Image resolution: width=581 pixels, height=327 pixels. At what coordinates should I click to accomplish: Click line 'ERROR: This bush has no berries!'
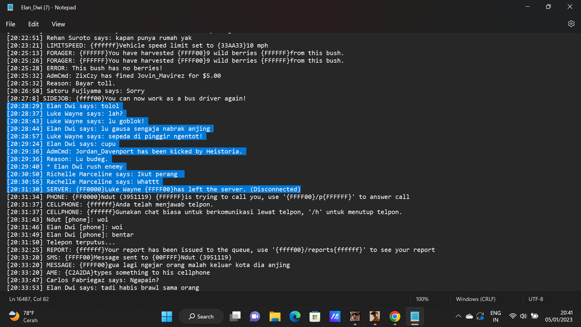pos(85,68)
